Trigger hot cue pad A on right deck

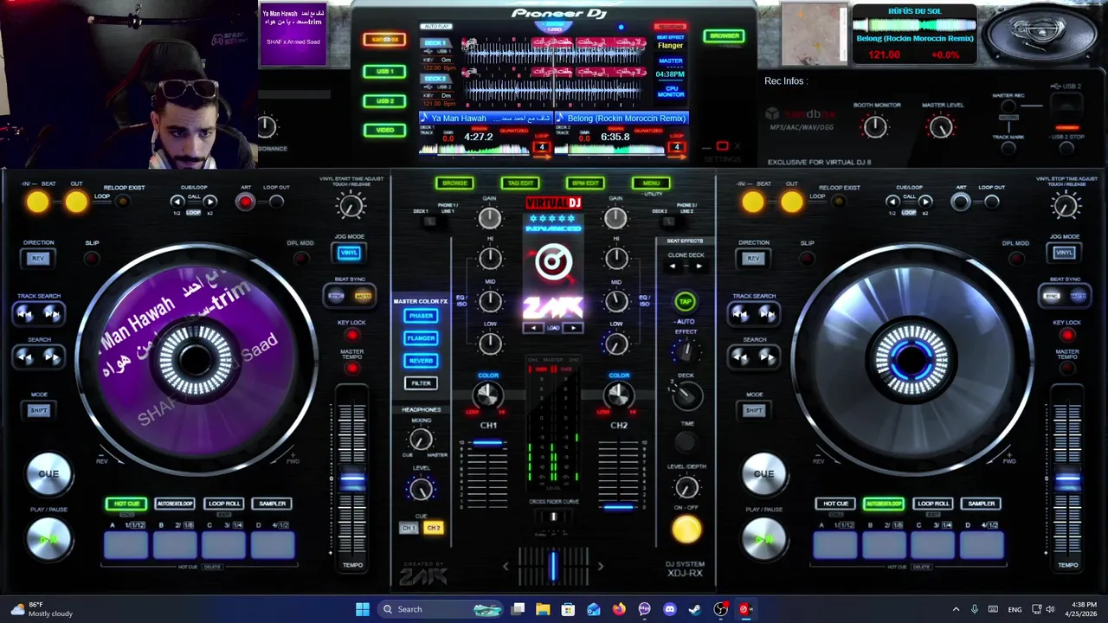[x=835, y=546]
